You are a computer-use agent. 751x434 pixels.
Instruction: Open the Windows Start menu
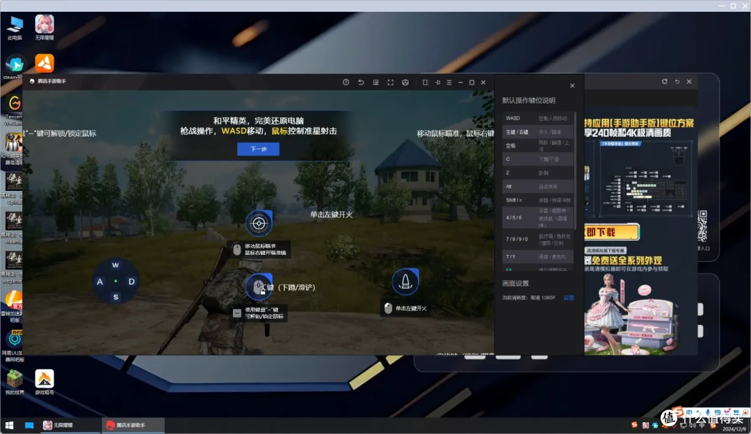coord(9,425)
